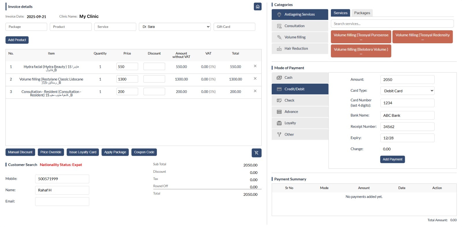This screenshot has height=227, width=462.
Task: Click the 'Nationality Status: Expat' text
Action: (61, 165)
